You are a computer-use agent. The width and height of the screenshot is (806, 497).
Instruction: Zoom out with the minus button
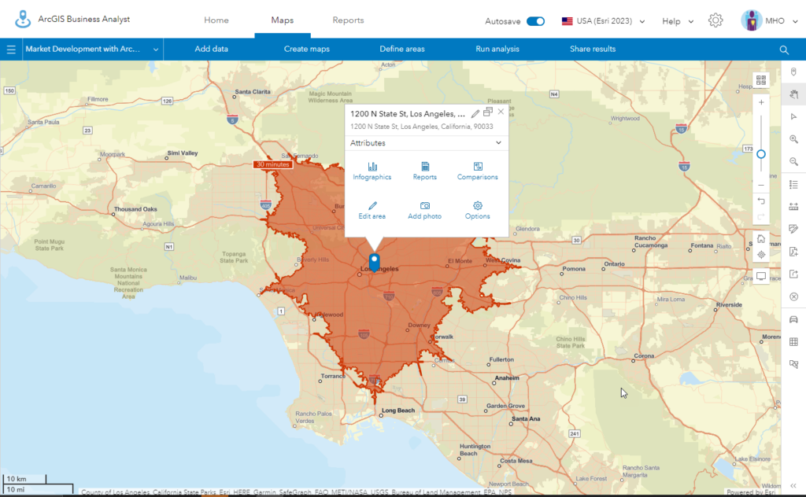click(761, 185)
